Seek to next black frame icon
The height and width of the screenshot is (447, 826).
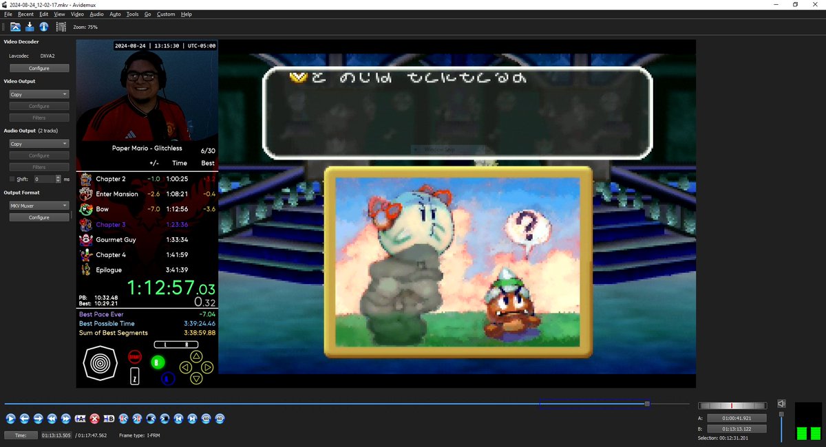(x=165, y=418)
